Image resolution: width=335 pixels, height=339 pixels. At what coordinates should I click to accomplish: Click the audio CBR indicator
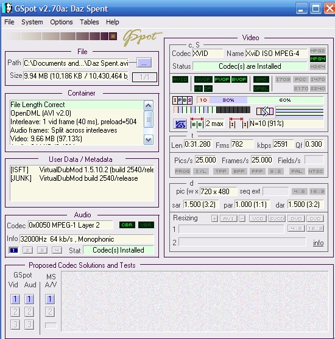coord(127,225)
